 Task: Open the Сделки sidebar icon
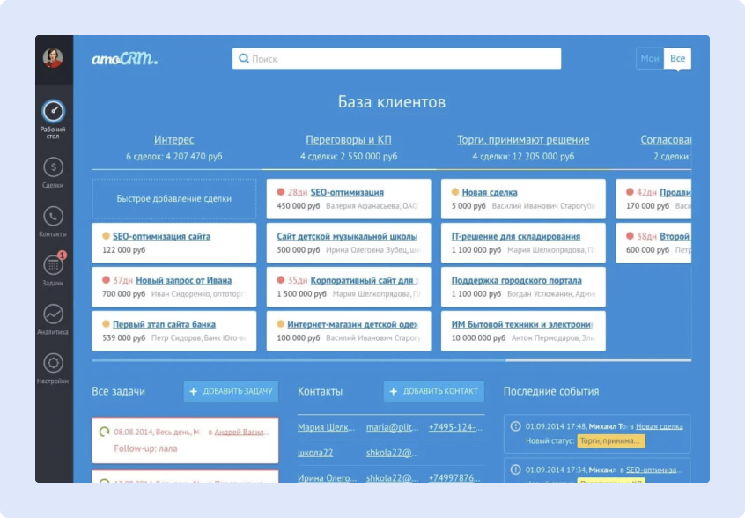(53, 167)
